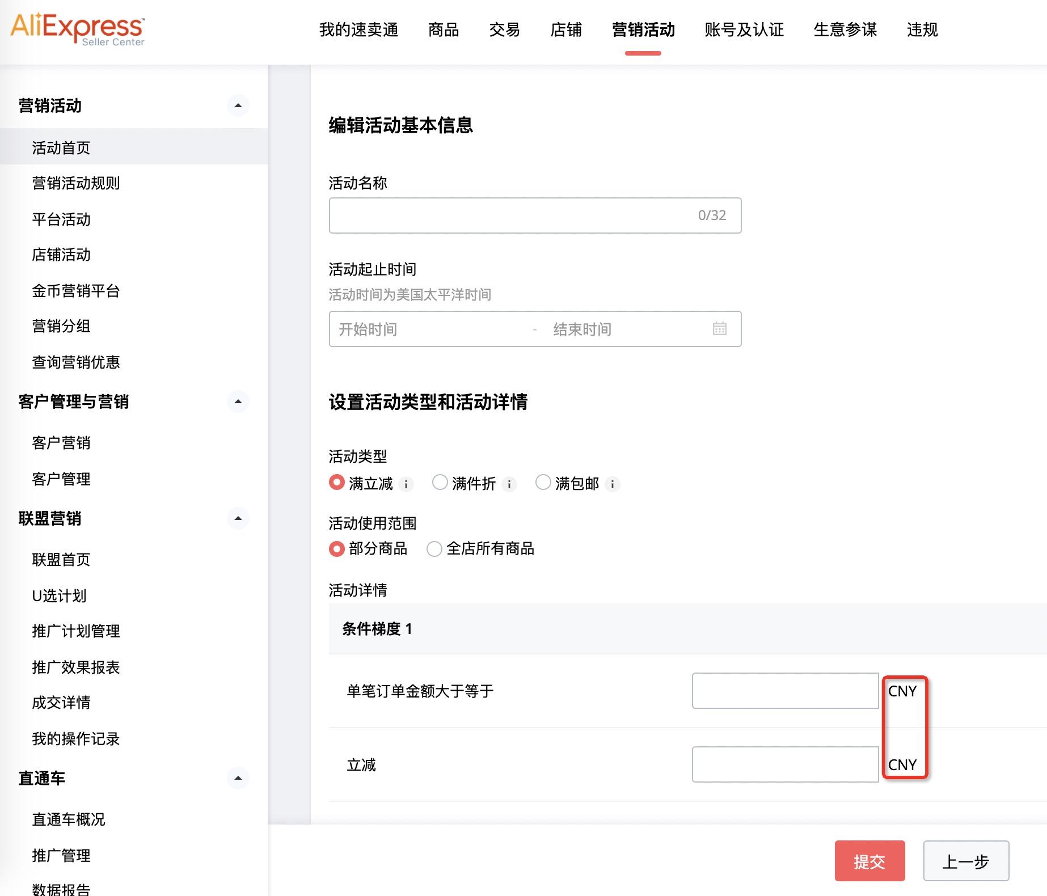Screen dimensions: 1047x896
Task: Switch to the 商品 top menu
Action: pyautogui.click(x=443, y=31)
